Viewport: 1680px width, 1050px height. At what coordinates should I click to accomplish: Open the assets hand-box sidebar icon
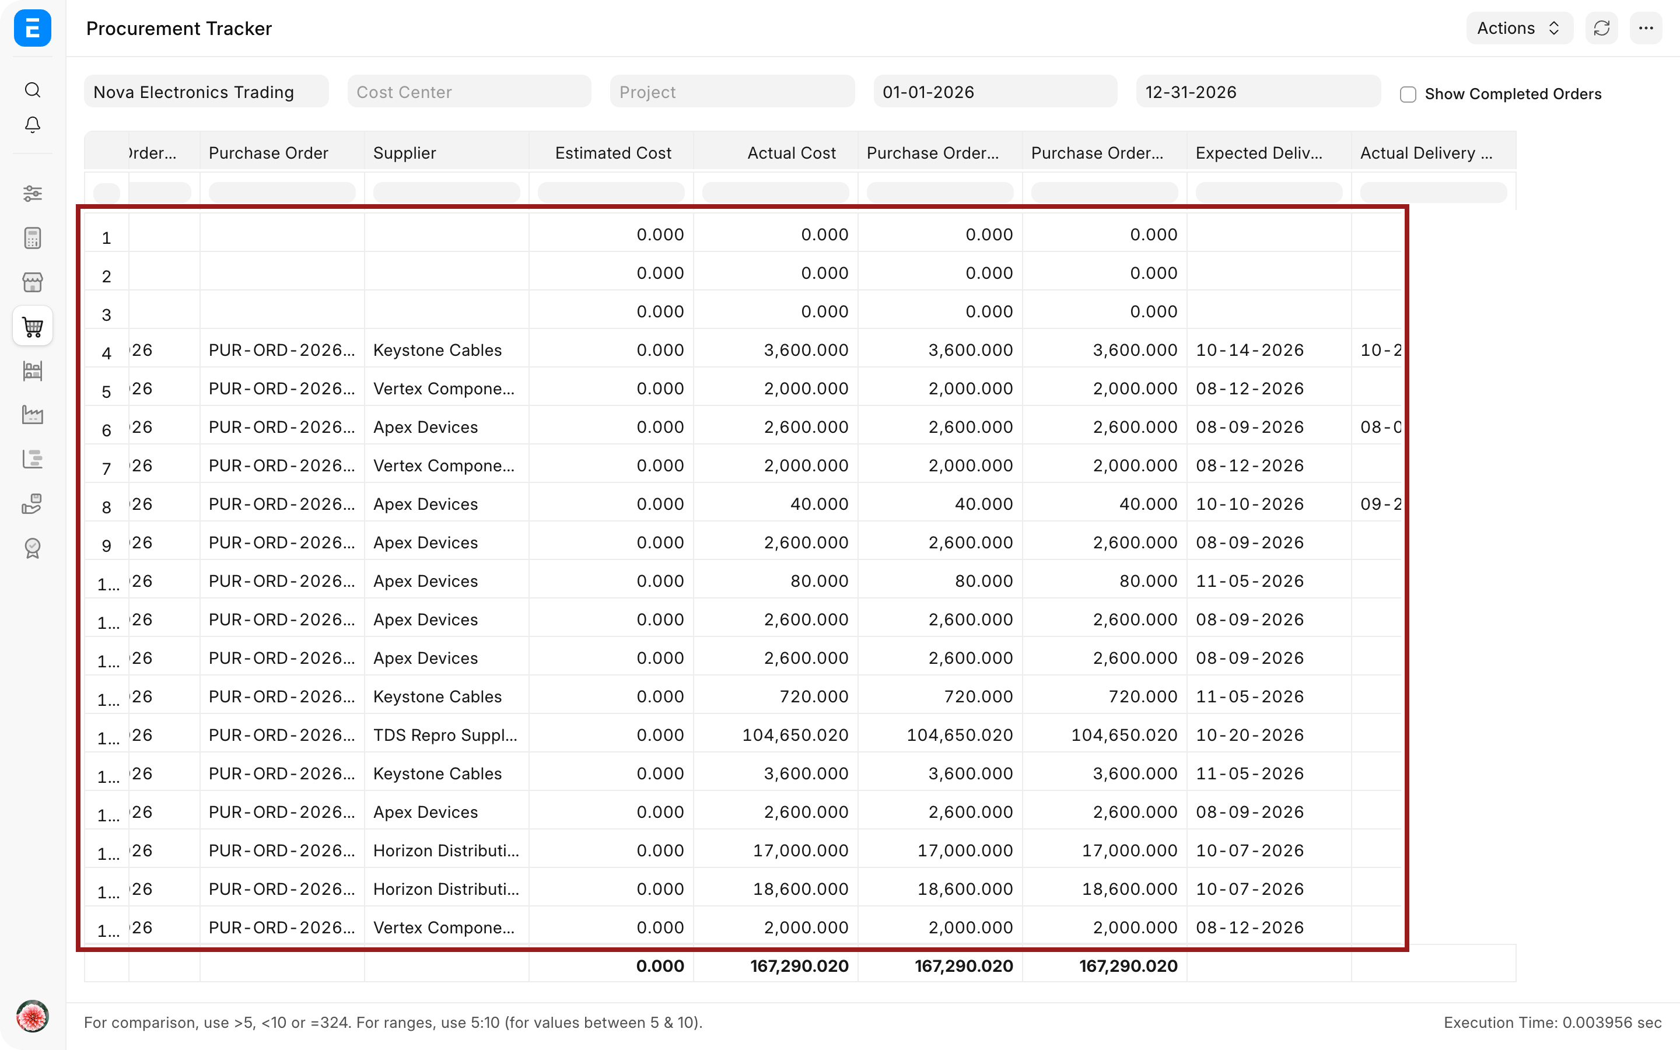coord(33,503)
